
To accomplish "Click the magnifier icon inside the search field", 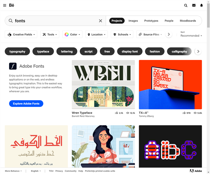I will tap(11, 21).
